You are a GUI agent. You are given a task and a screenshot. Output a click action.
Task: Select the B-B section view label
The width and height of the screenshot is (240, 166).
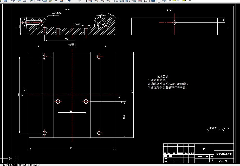(x=169, y=10)
